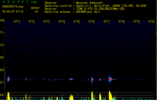Click the 0712 time marker

[32, 21]
